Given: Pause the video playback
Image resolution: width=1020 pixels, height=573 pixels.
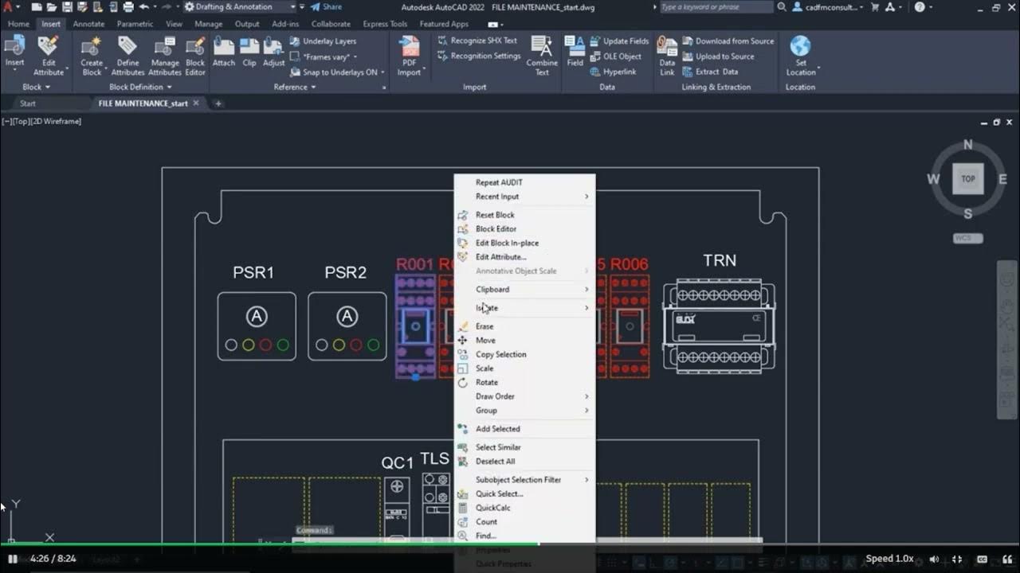Looking at the screenshot, I should pyautogui.click(x=13, y=559).
